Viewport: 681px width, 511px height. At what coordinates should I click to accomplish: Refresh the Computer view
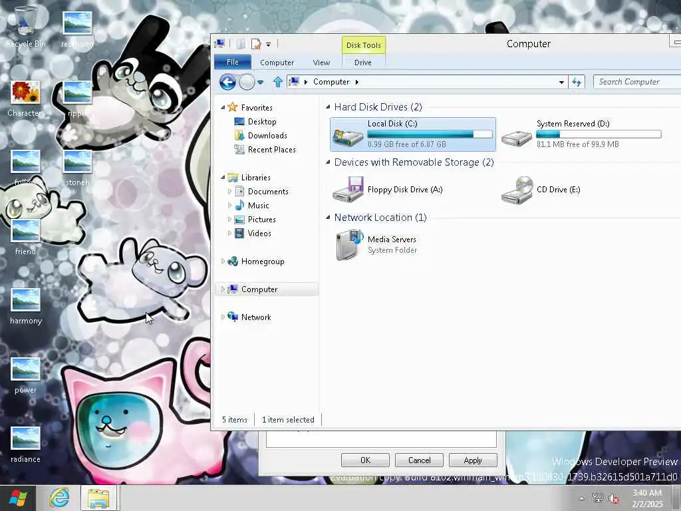577,82
